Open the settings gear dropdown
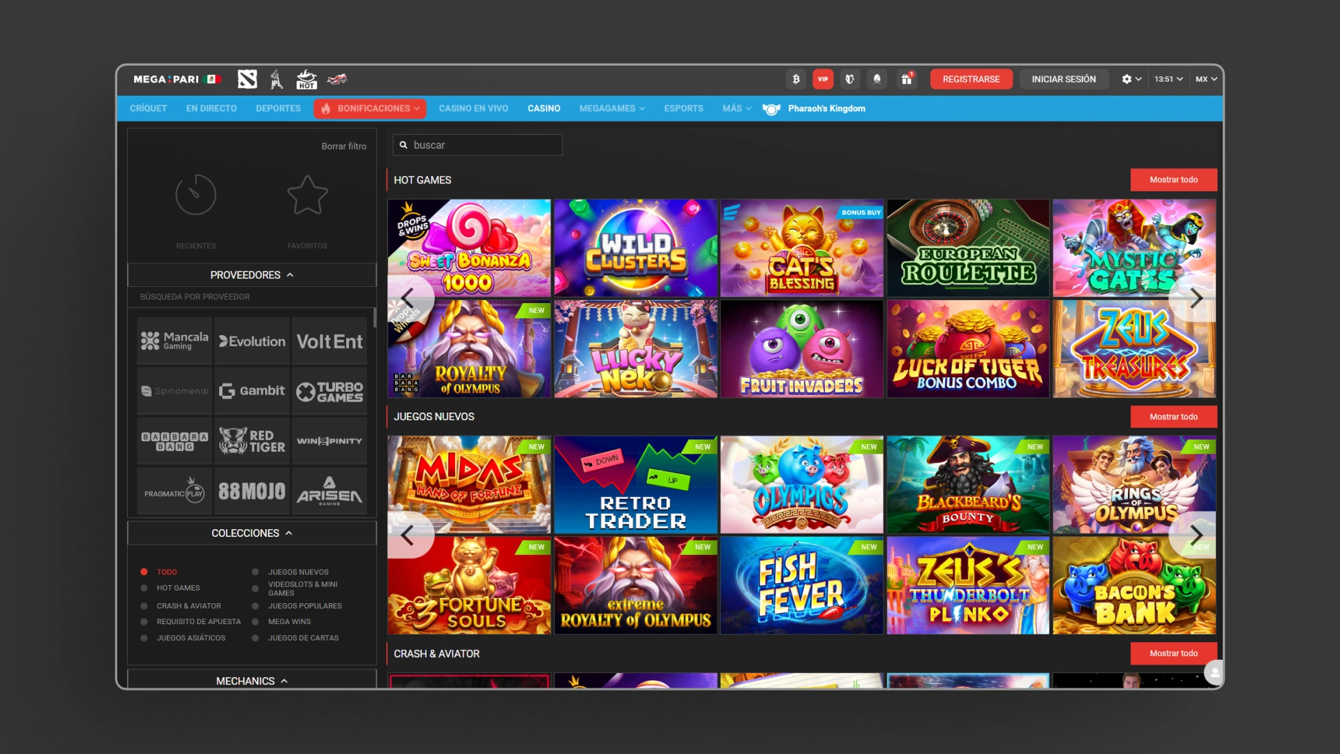 coord(1131,79)
